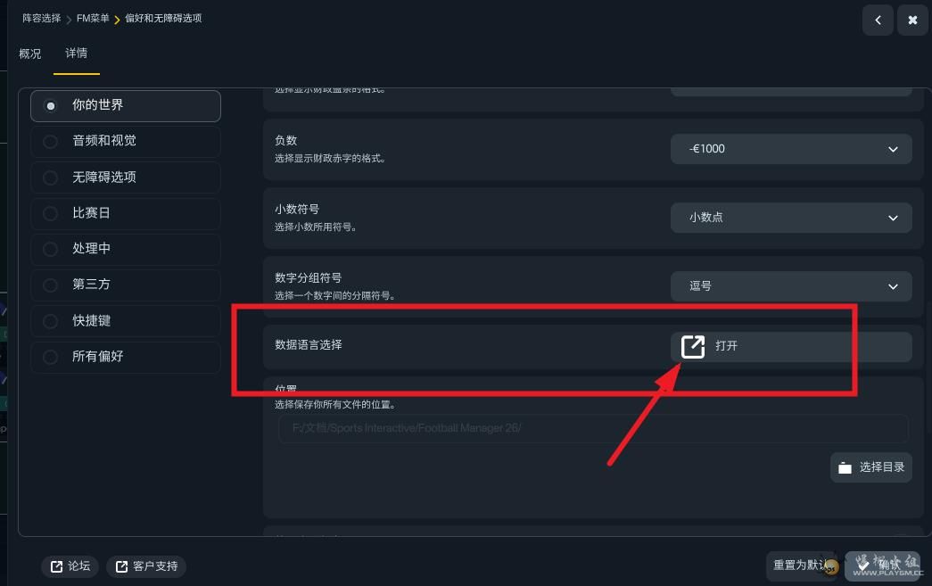Image resolution: width=932 pixels, height=586 pixels.
Task: Open the 负数 format dropdown showing -€1000
Action: click(x=791, y=149)
